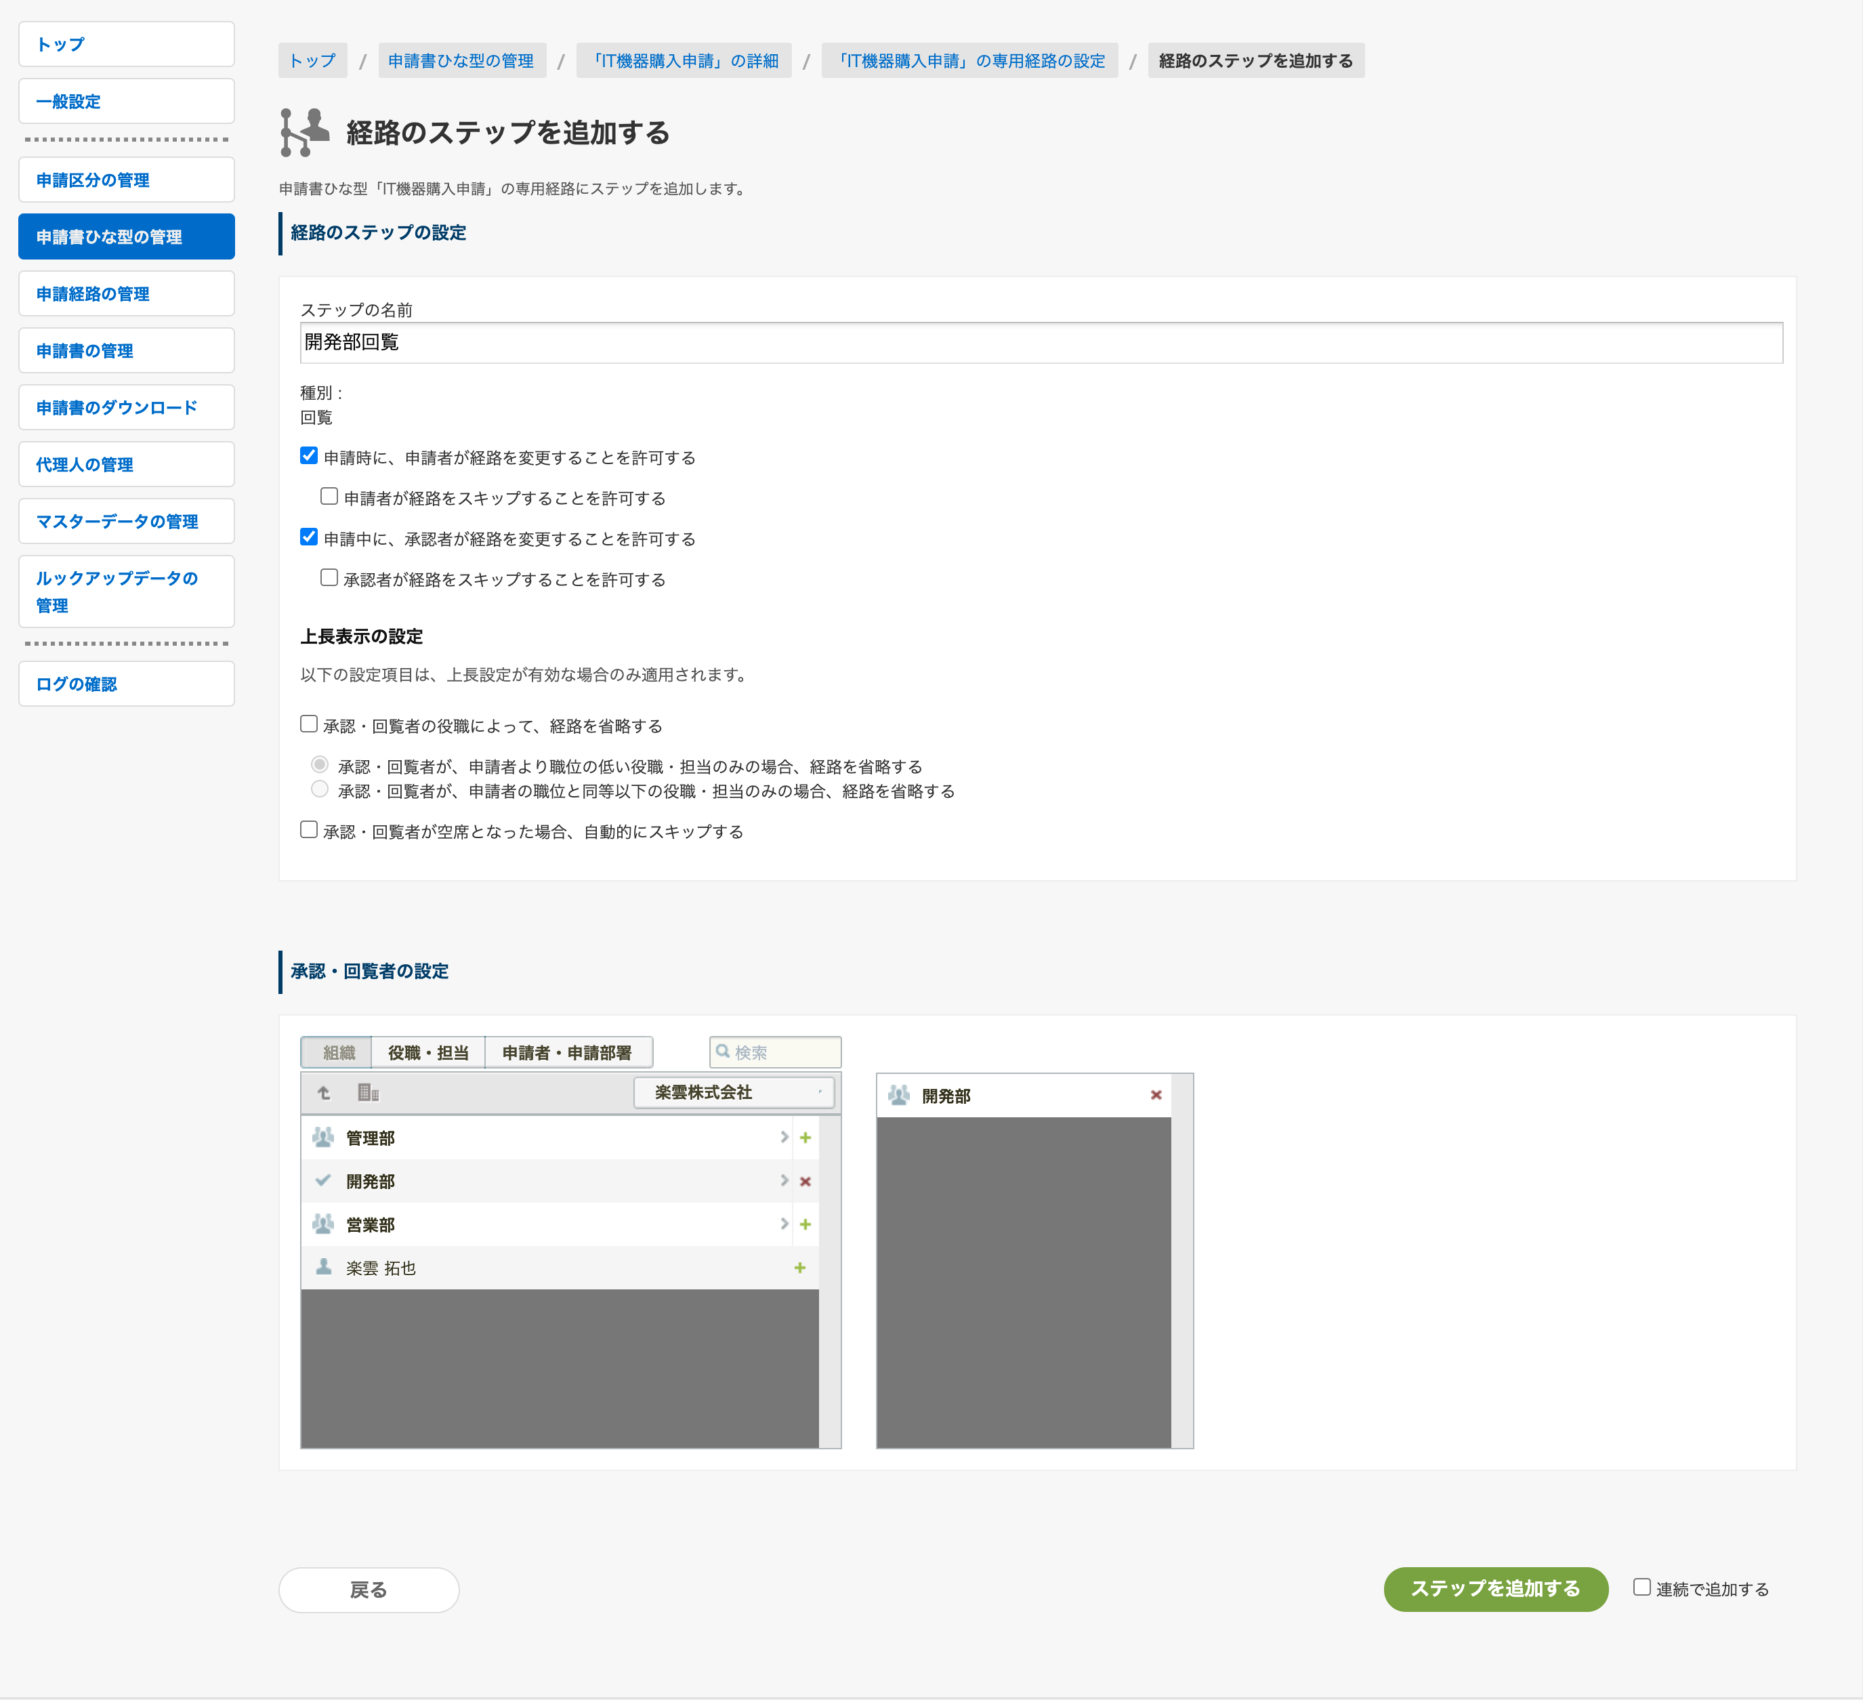Viewport: 1863px width, 1700px height.
Task: Click the person icon beside 楽雲 拓也
Action: click(x=323, y=1267)
